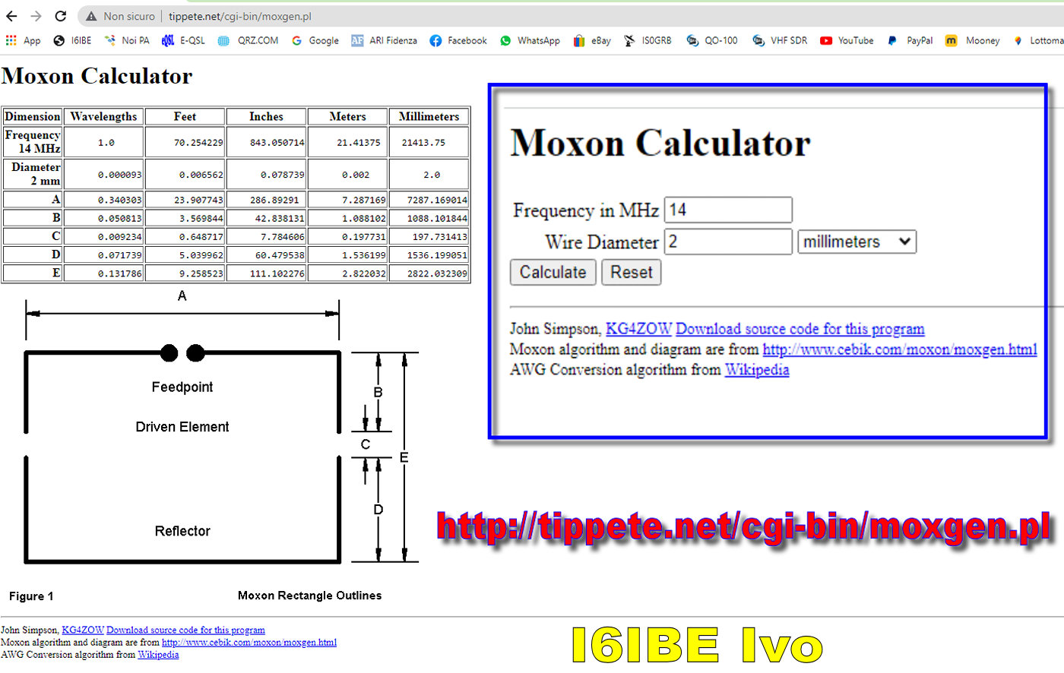Open the YouTube bookmark
The height and width of the screenshot is (673, 1064).
847,40
